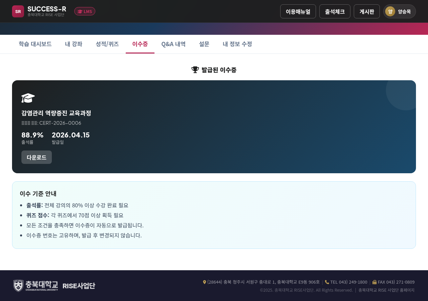The image size is (428, 301).
Task: Click the 이수증 번호는 고유하며 notice line
Action: [x=84, y=235]
